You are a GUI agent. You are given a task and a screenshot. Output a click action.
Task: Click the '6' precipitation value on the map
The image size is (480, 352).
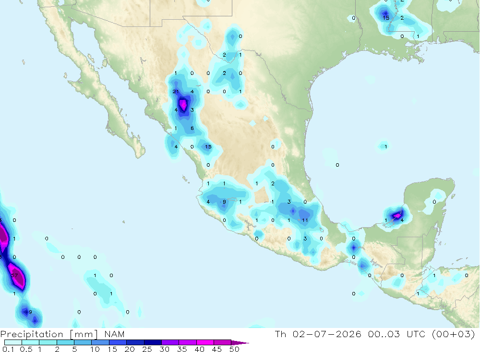(x=192, y=128)
